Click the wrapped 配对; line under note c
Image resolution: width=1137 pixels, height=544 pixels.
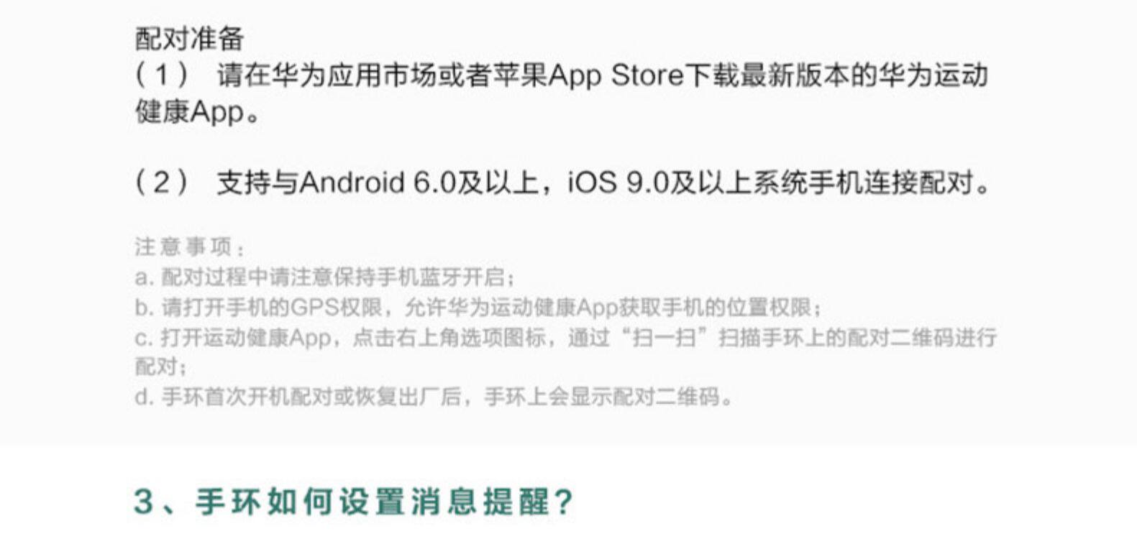click(x=161, y=366)
